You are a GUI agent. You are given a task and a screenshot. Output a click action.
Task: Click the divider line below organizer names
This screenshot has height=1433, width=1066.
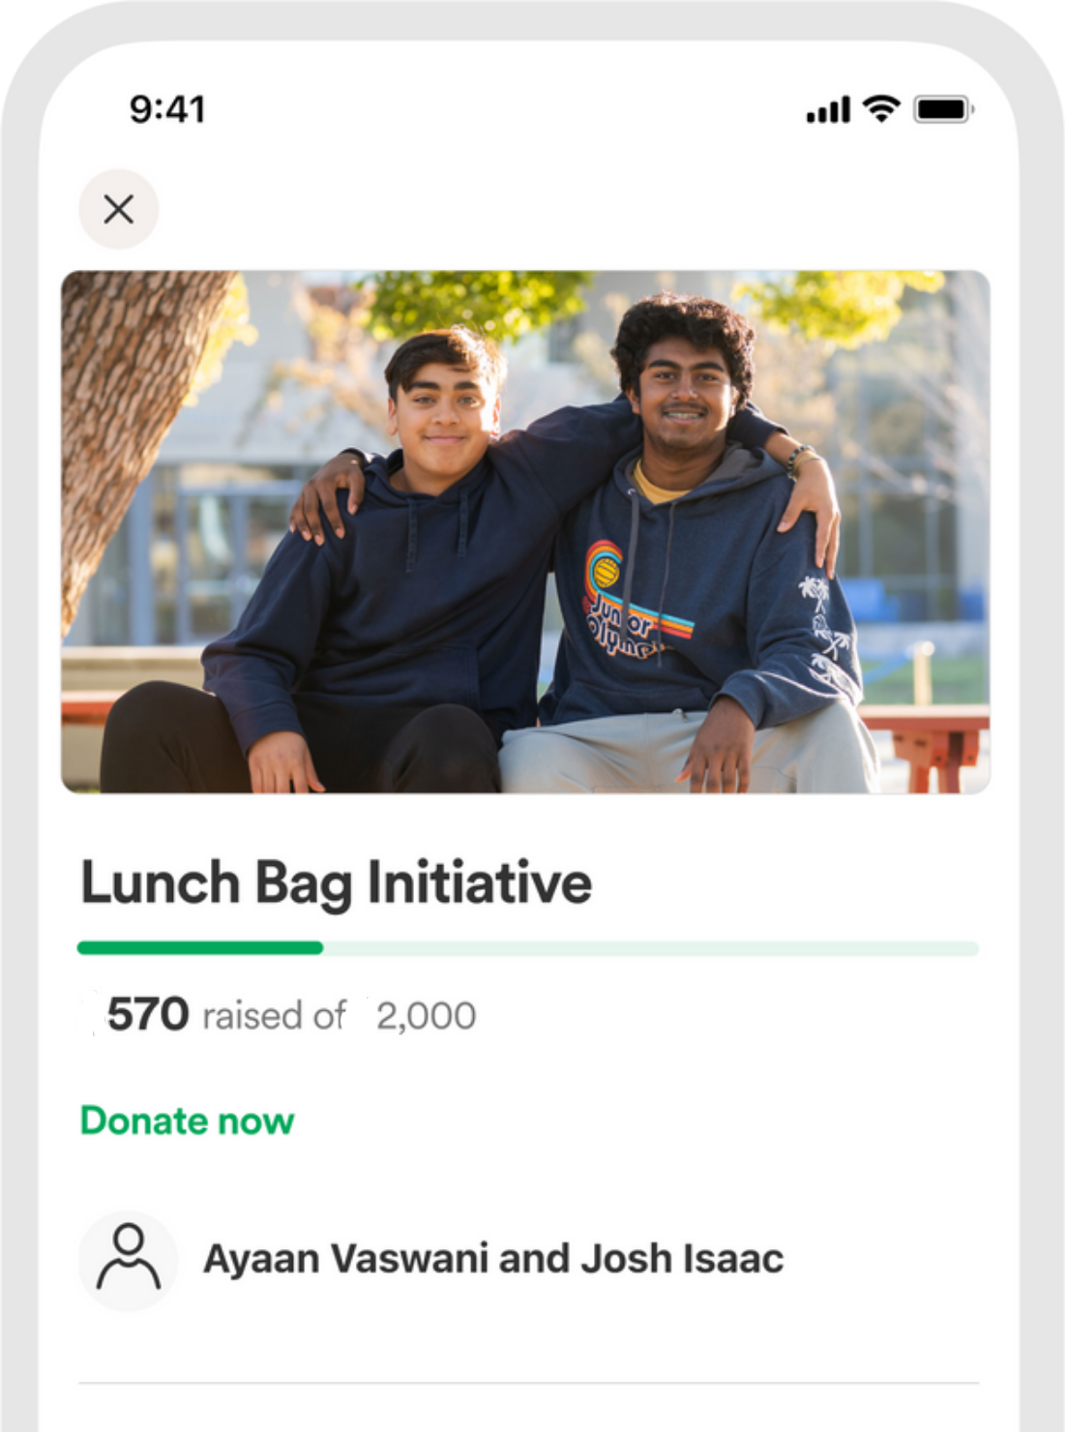(x=528, y=1384)
